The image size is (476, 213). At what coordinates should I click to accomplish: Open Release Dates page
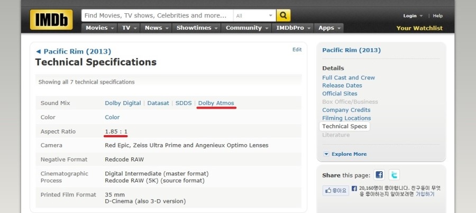coord(342,85)
